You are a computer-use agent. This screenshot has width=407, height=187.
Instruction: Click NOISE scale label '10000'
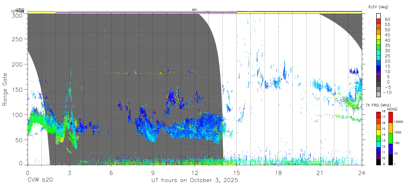(398, 122)
